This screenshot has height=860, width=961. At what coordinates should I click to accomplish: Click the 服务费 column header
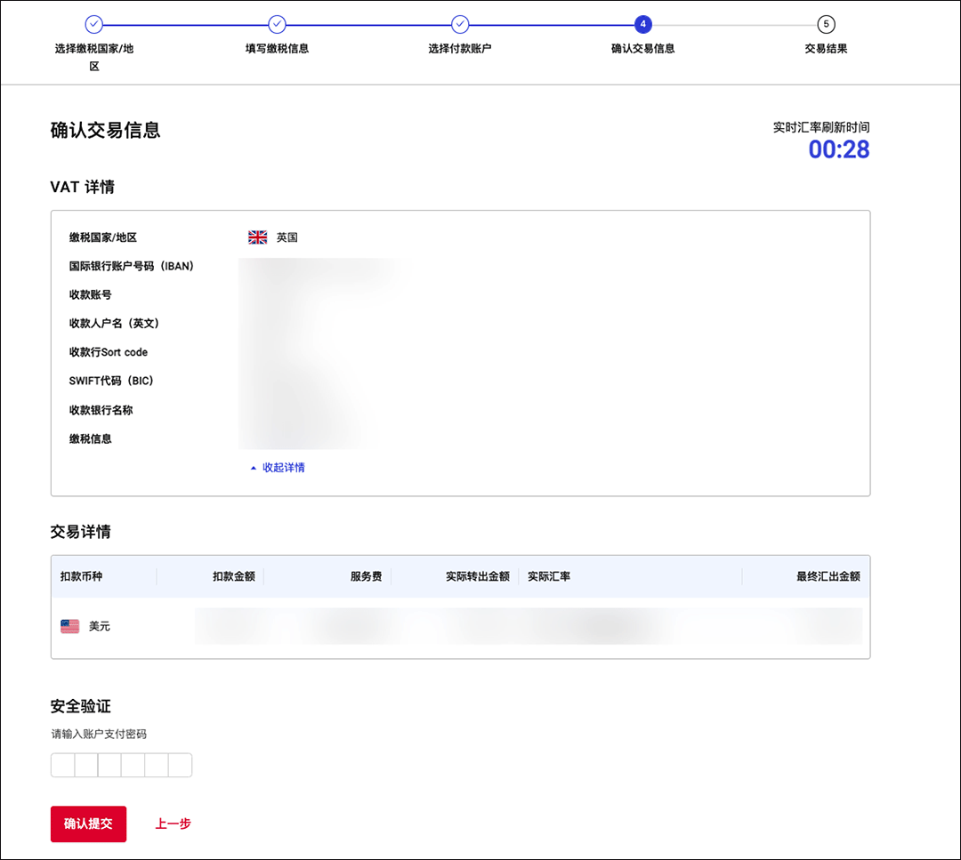pyautogui.click(x=366, y=576)
